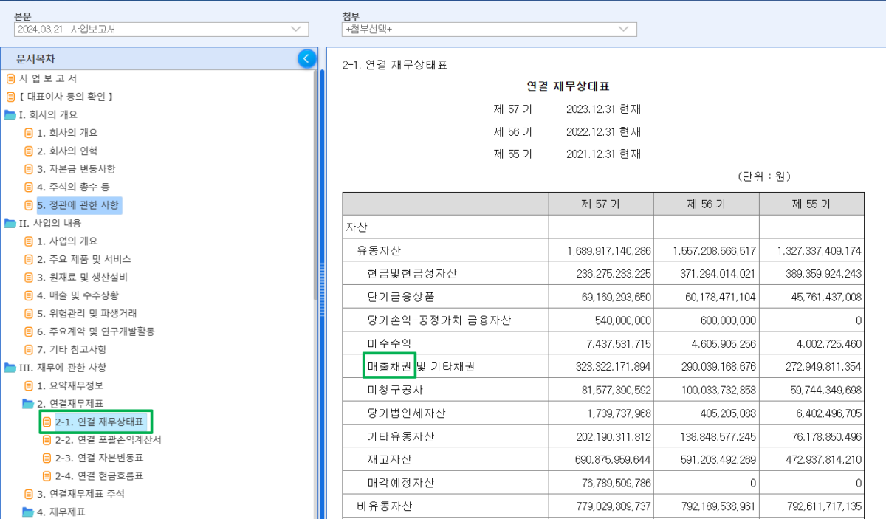The height and width of the screenshot is (519, 886).
Task: Click the 비유동자산 row label
Action: [384, 506]
